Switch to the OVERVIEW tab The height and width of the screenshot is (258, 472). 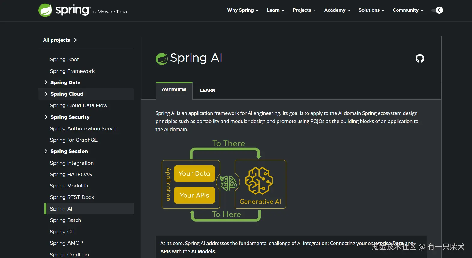174,90
